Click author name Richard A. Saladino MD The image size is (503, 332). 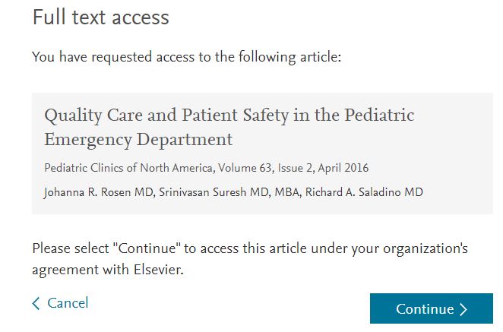click(x=364, y=192)
